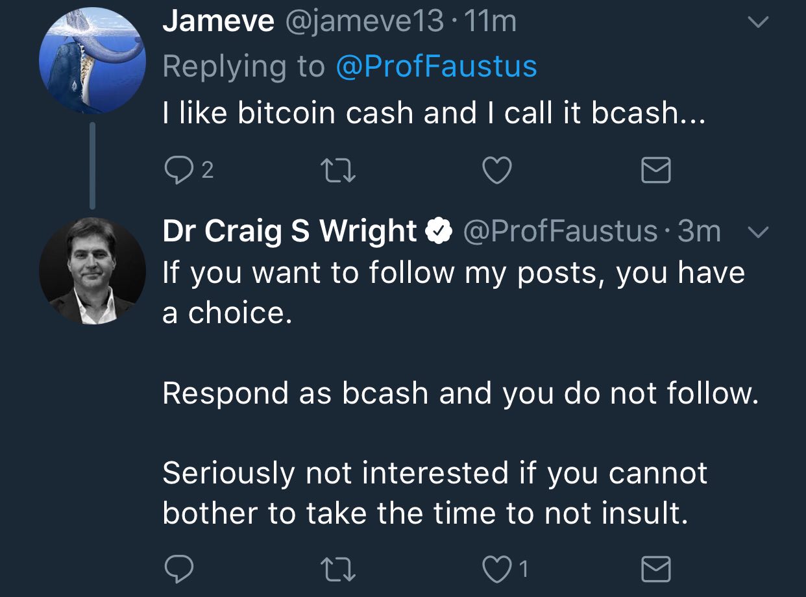This screenshot has height=597, width=806.
Task: Open the Dr Craig S Wright name
Action: 289,232
